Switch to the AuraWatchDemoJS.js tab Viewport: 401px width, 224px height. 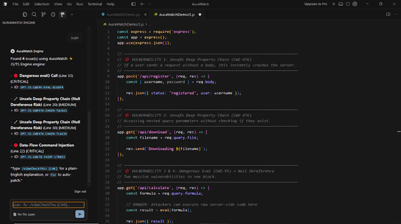[176, 15]
